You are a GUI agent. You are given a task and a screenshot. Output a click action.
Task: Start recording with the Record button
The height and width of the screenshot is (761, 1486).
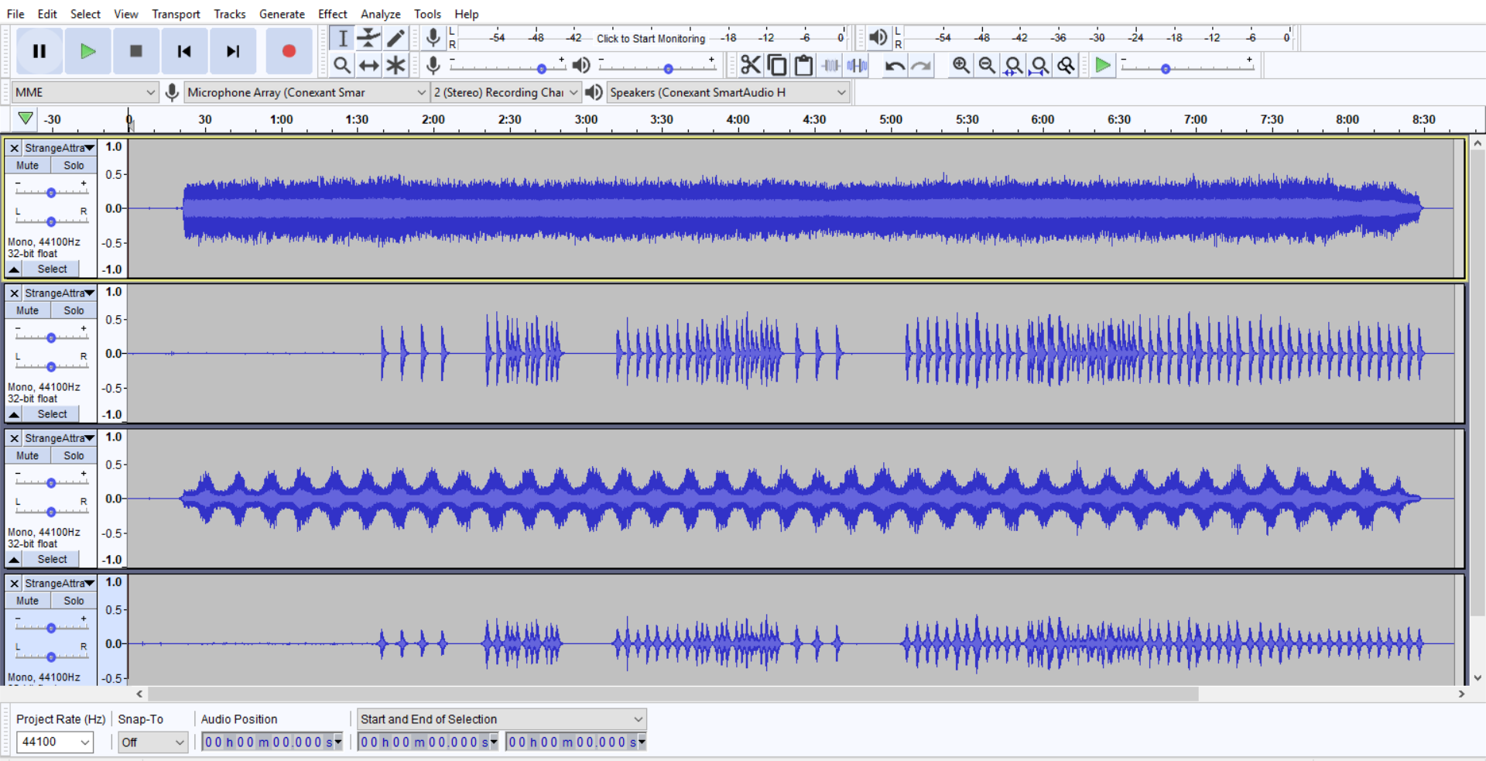289,51
